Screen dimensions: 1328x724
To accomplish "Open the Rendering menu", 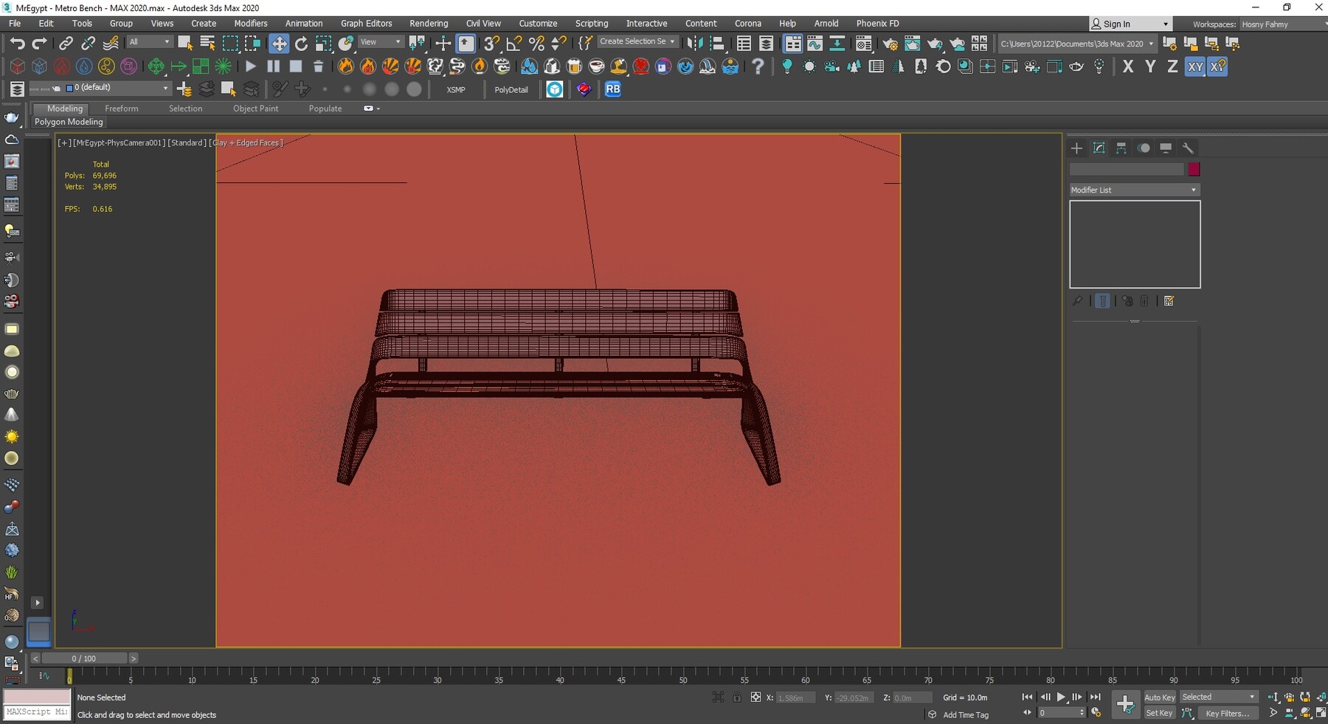I will point(429,23).
